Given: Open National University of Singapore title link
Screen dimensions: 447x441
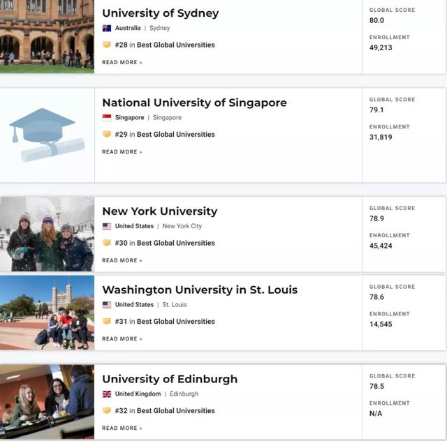Looking at the screenshot, I should tap(194, 103).
